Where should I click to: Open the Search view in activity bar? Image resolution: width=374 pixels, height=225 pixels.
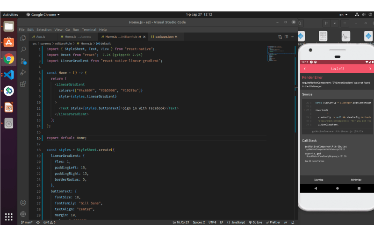[x=23, y=49]
